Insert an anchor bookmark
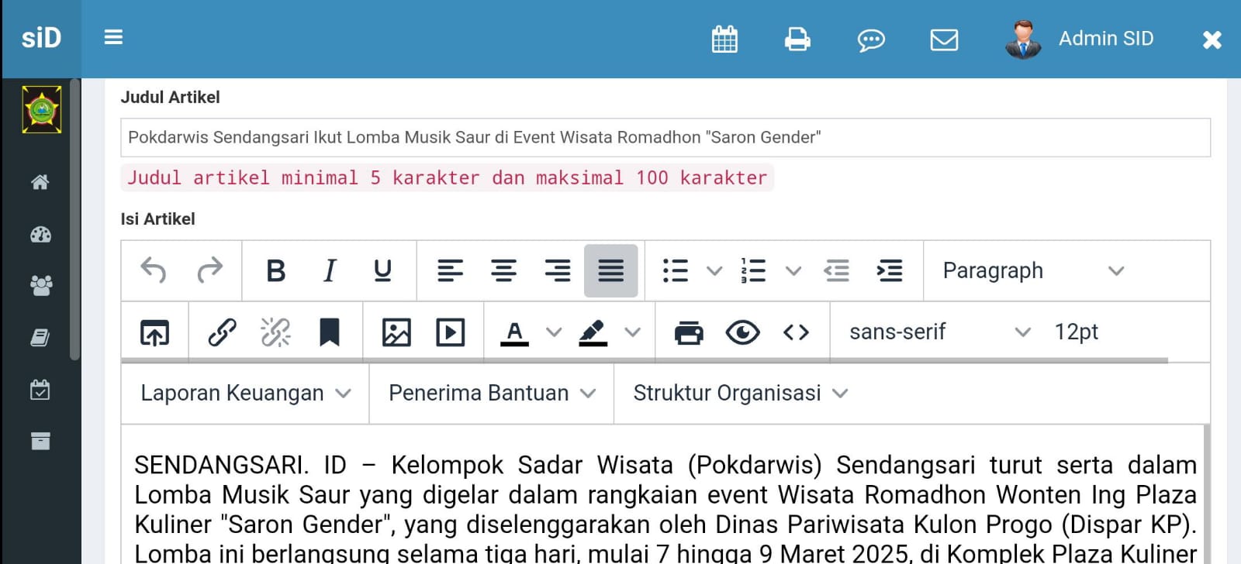 pos(330,332)
